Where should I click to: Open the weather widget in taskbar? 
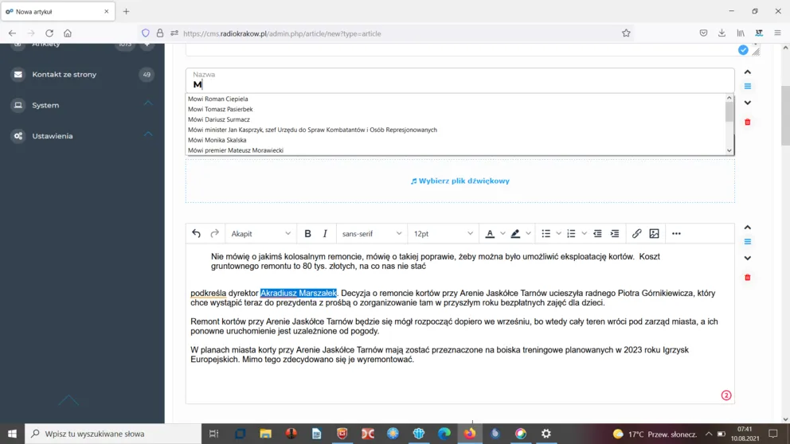tap(655, 434)
